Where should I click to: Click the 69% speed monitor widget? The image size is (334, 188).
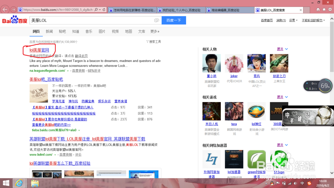pyautogui.click(x=325, y=86)
